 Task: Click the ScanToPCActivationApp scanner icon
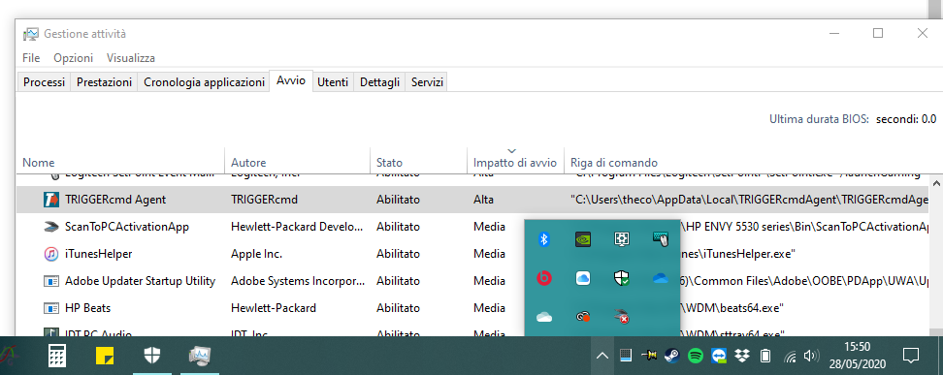click(51, 227)
